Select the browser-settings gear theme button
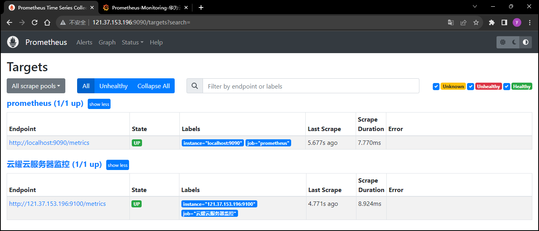This screenshot has height=231, width=539. pos(502,42)
